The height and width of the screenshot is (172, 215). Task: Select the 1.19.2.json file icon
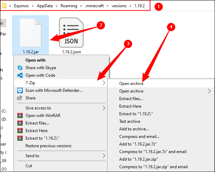(x=71, y=33)
